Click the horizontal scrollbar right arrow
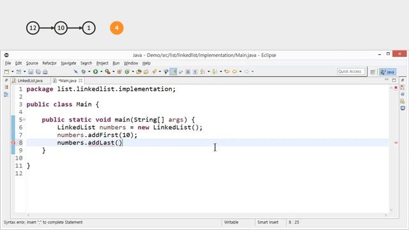Viewport: 409px width, 230px height. click(385, 215)
